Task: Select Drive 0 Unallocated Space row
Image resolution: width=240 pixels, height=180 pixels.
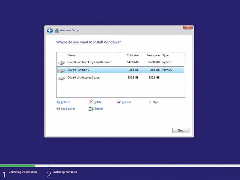Action: (x=83, y=78)
